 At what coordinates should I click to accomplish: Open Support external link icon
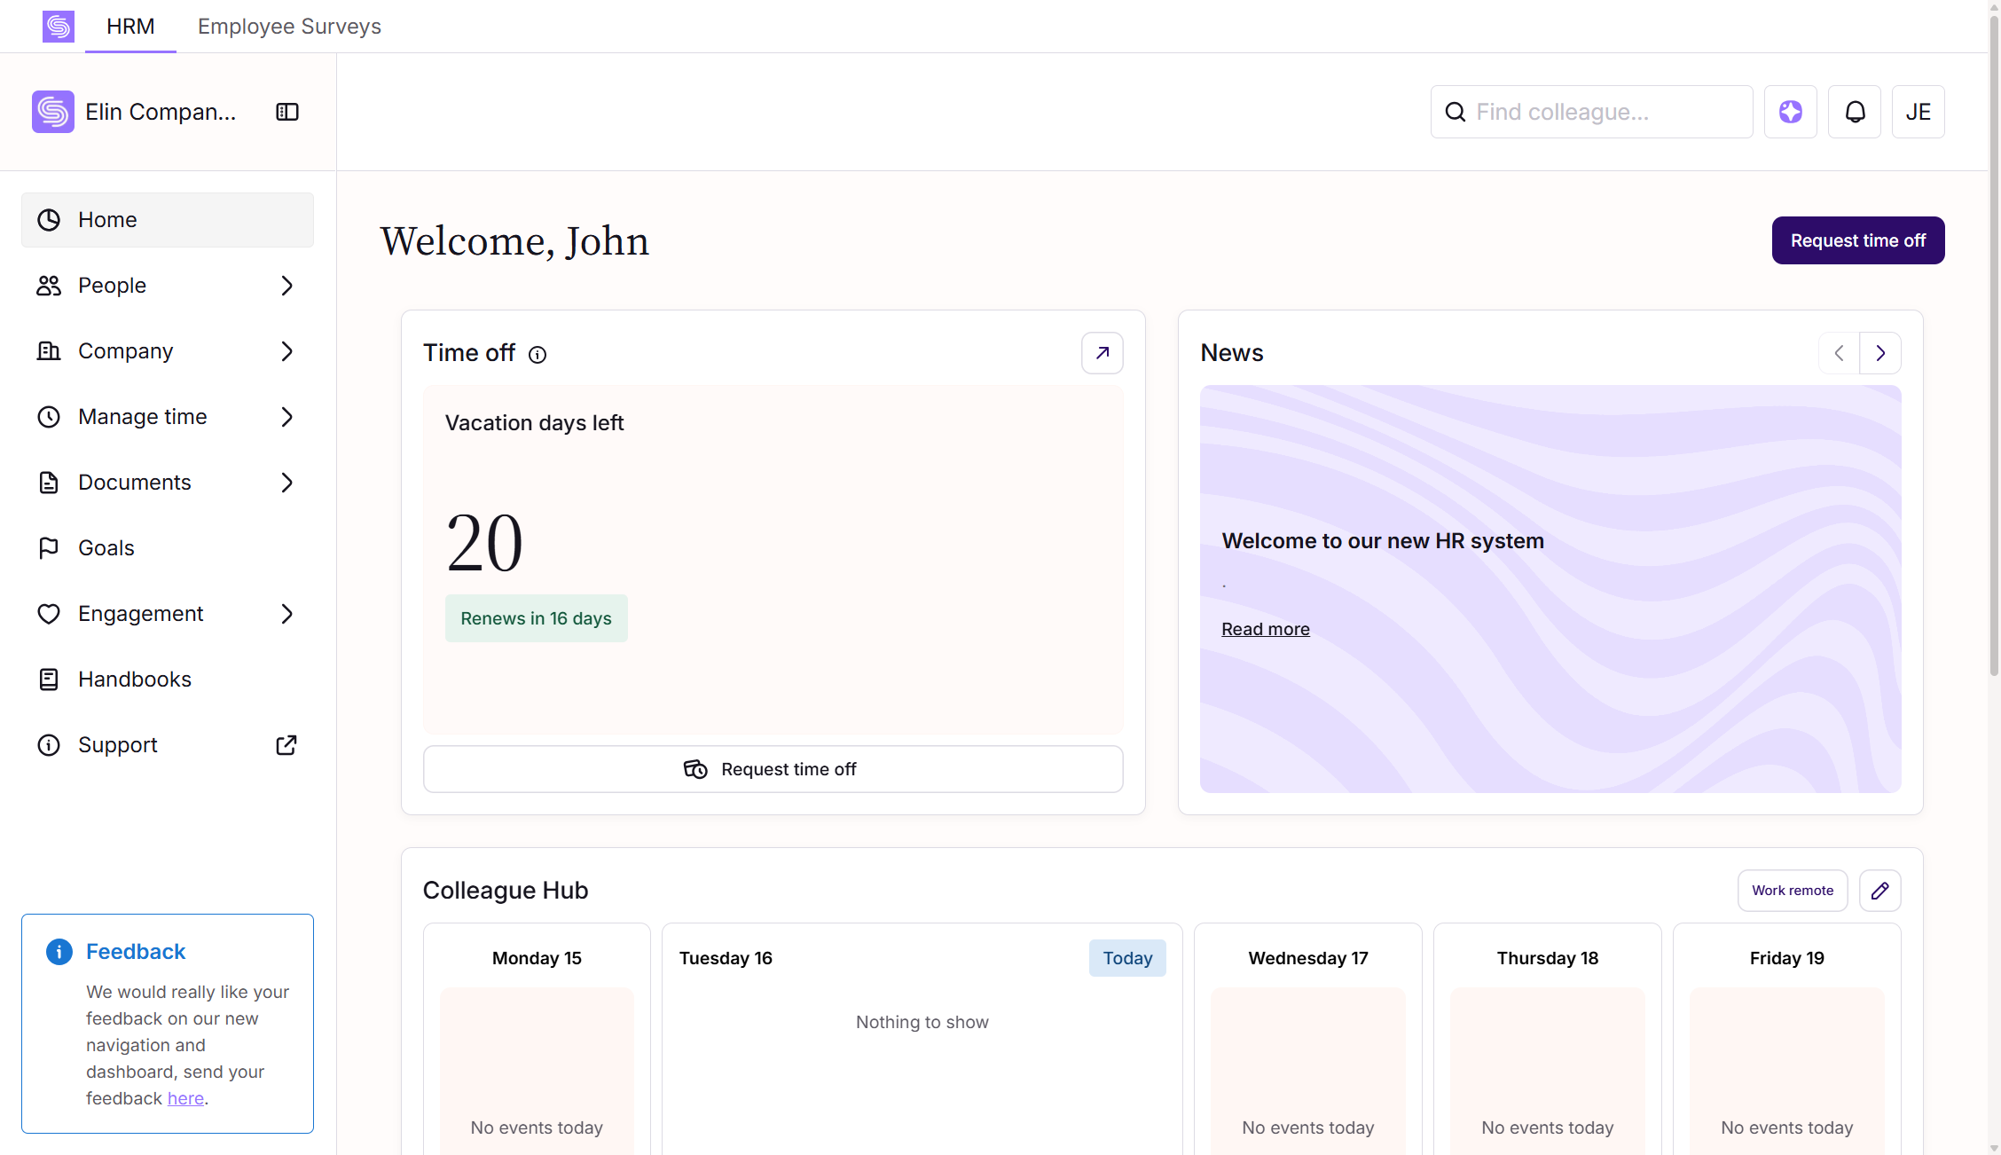click(286, 745)
